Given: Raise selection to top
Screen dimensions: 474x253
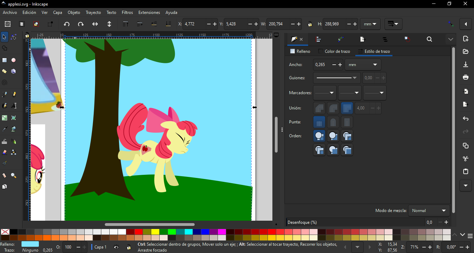Looking at the screenshot, I should (x=126, y=24).
